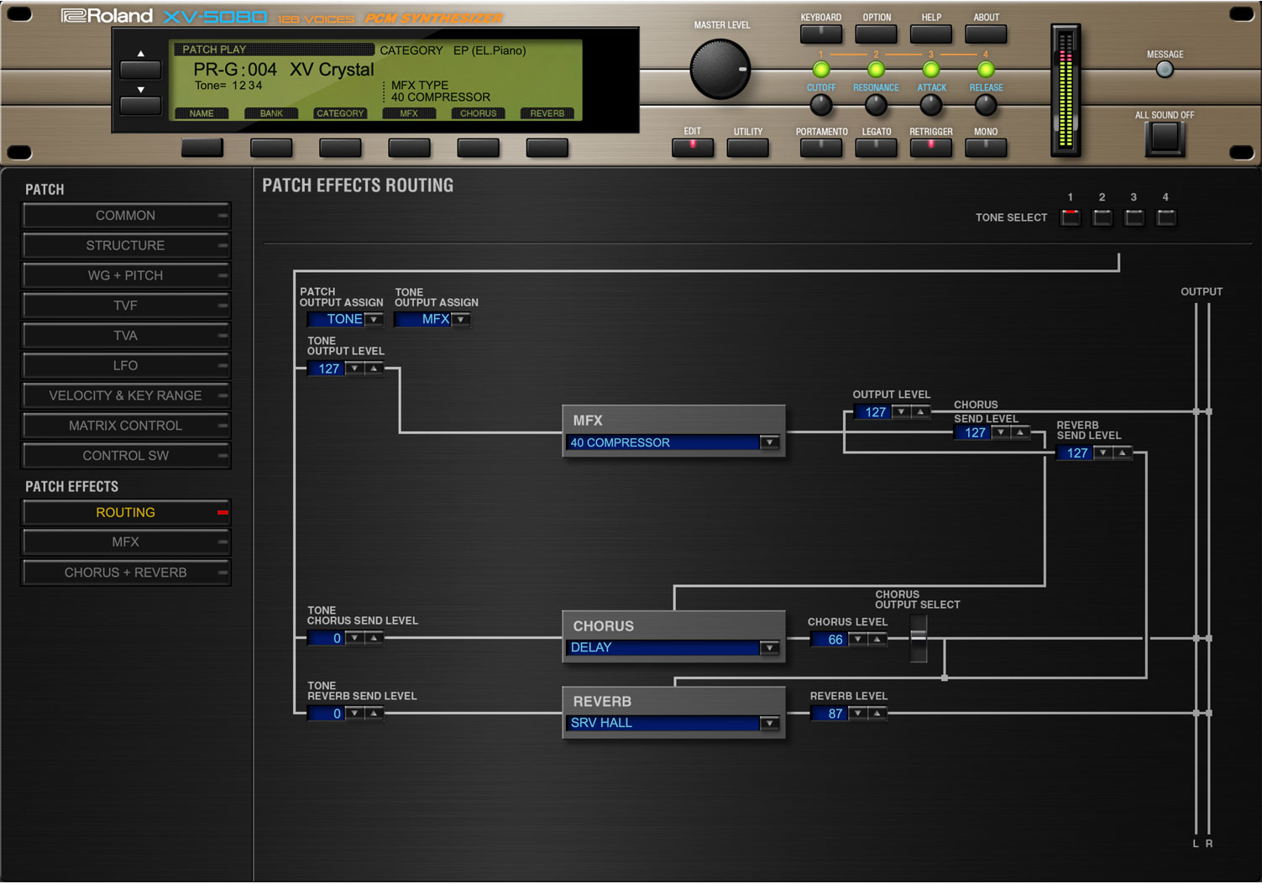The image size is (1262, 884).
Task: Open the LFO page
Action: pos(126,366)
